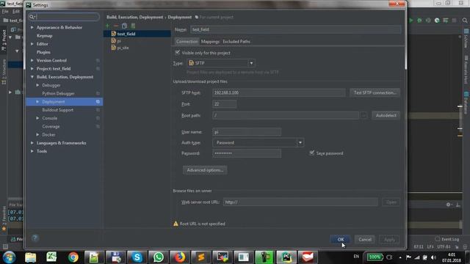Cancel the Settings dialog
Screen dimensions: 470x264
click(365, 240)
